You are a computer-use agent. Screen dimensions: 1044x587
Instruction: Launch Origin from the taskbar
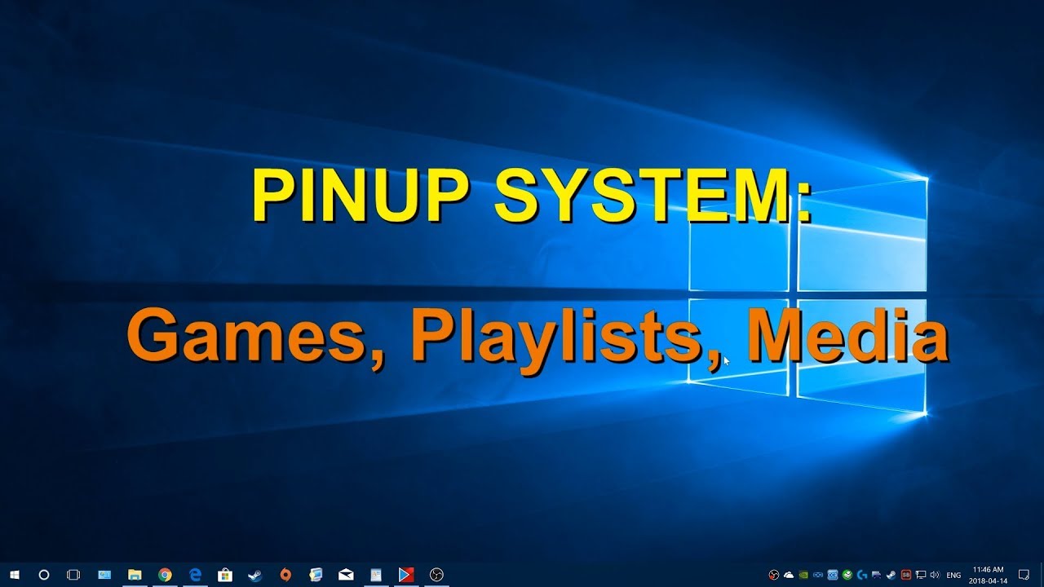(285, 575)
